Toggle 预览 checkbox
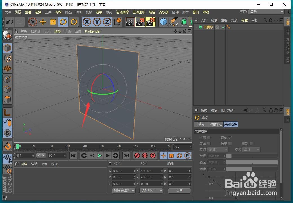 pos(230,137)
